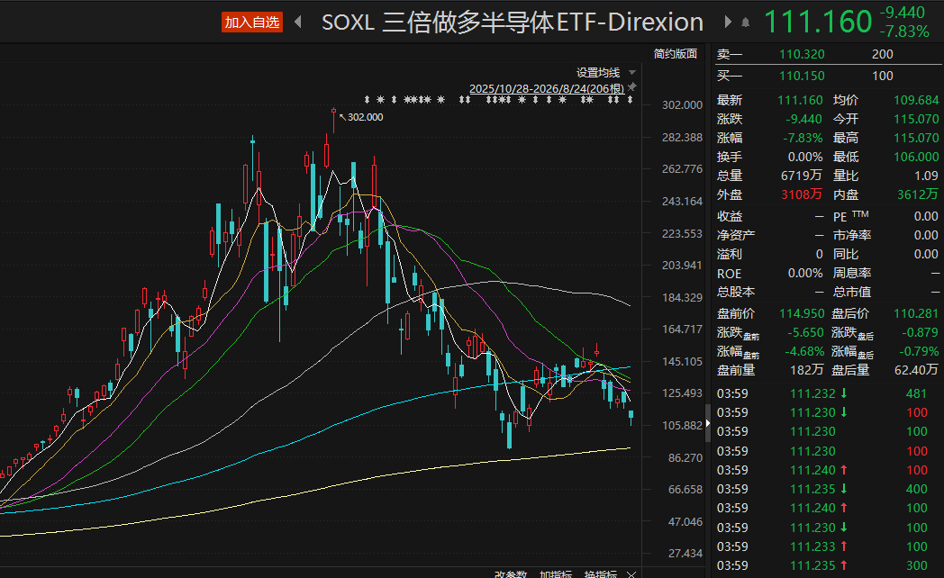Pin the chart date range with pushpin icon
The width and height of the screenshot is (944, 578).
point(631,88)
